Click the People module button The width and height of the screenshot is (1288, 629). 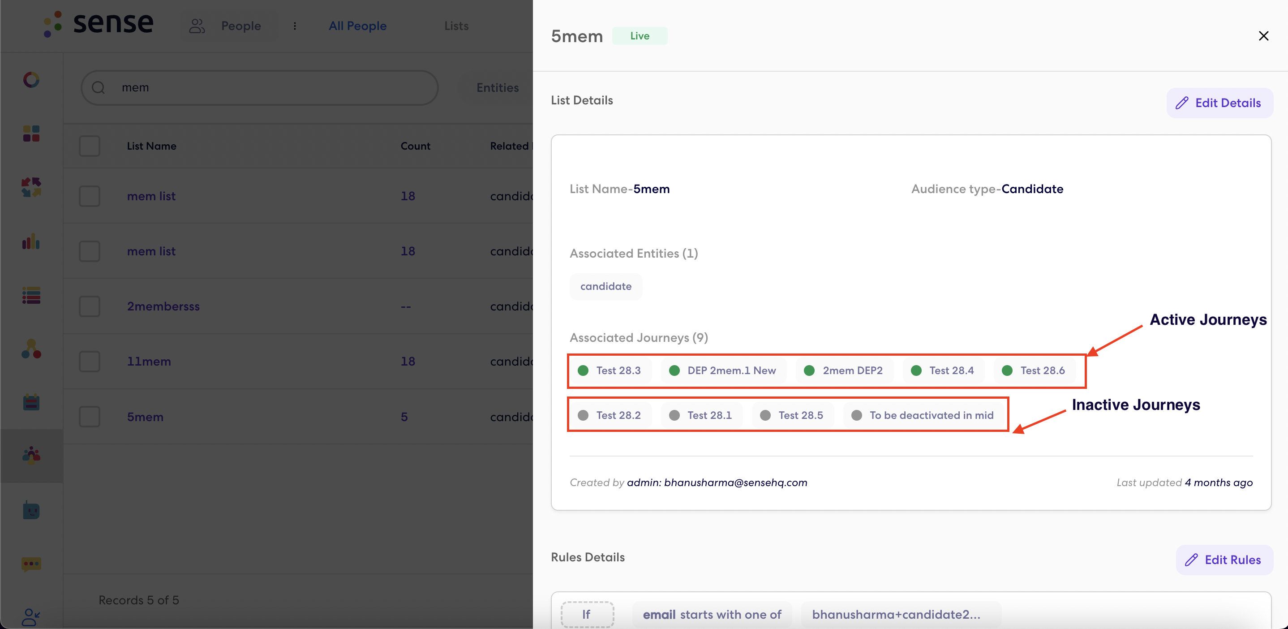[x=229, y=26]
